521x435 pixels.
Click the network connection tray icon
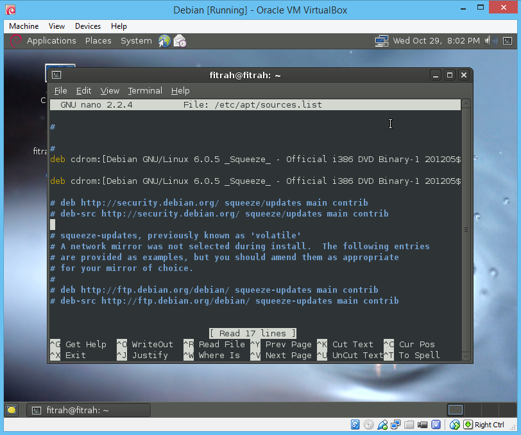[x=382, y=41]
